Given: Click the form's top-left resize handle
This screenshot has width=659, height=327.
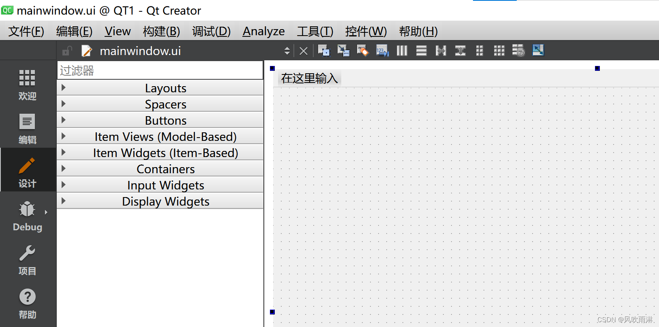Looking at the screenshot, I should point(272,68).
